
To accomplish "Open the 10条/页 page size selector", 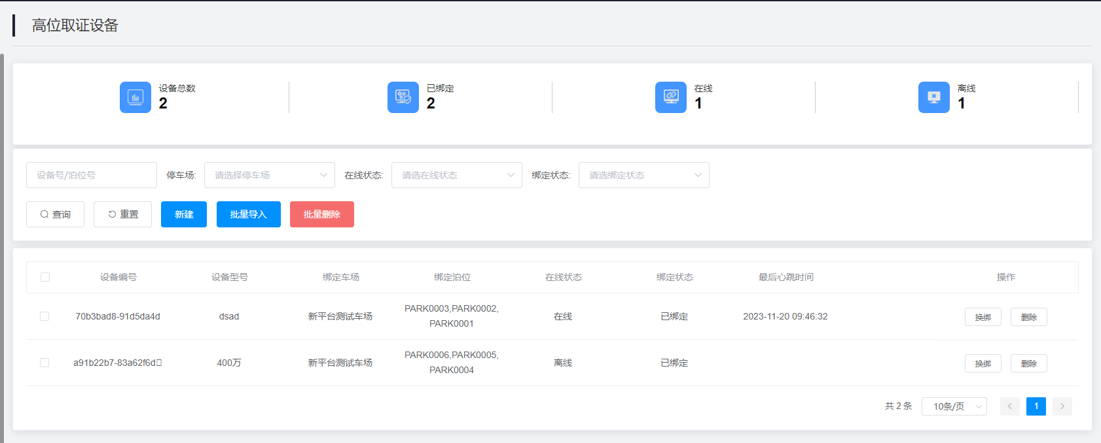I will (x=954, y=406).
